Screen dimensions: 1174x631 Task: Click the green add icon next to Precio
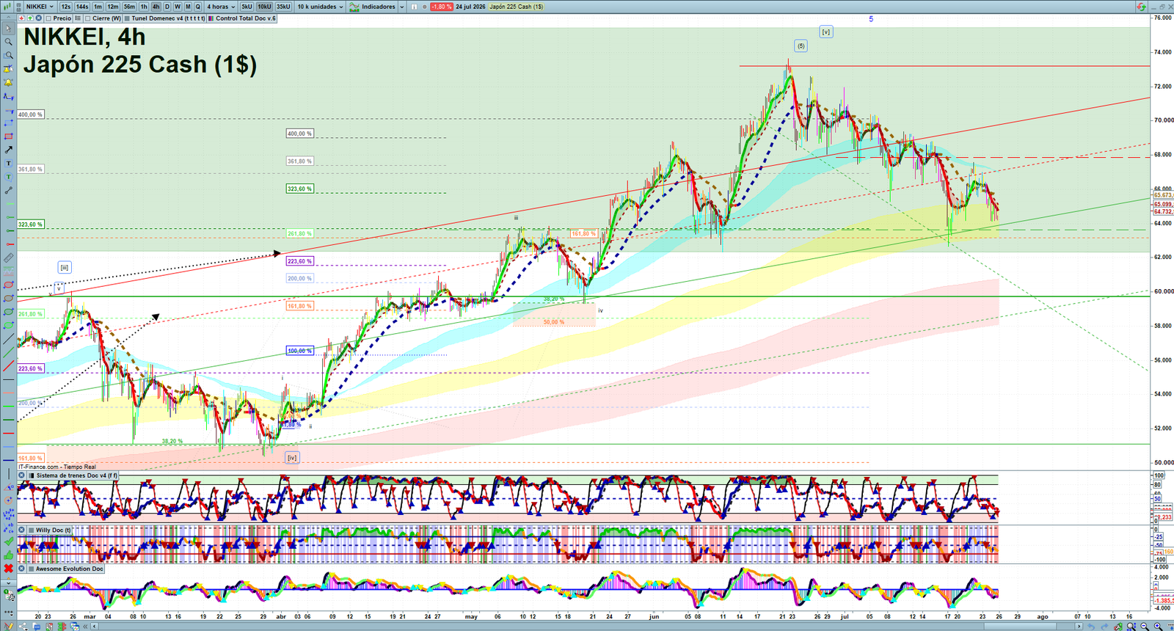coord(30,18)
